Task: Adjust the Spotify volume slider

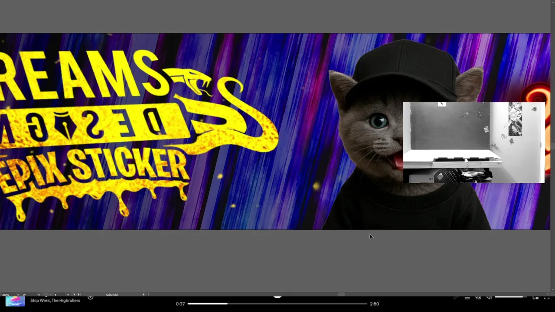Action: click(511, 297)
